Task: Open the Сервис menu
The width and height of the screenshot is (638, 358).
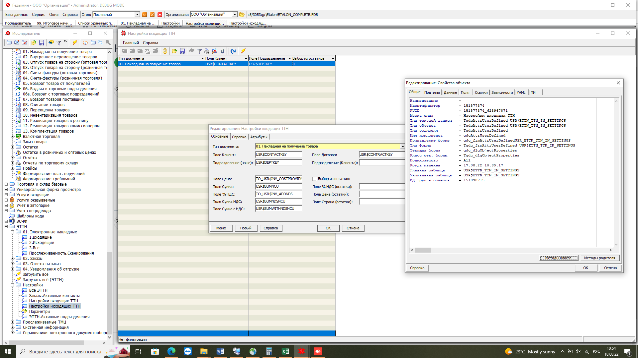Action: coord(39,15)
